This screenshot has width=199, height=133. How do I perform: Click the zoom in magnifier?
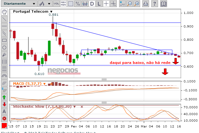click(x=137, y=4)
